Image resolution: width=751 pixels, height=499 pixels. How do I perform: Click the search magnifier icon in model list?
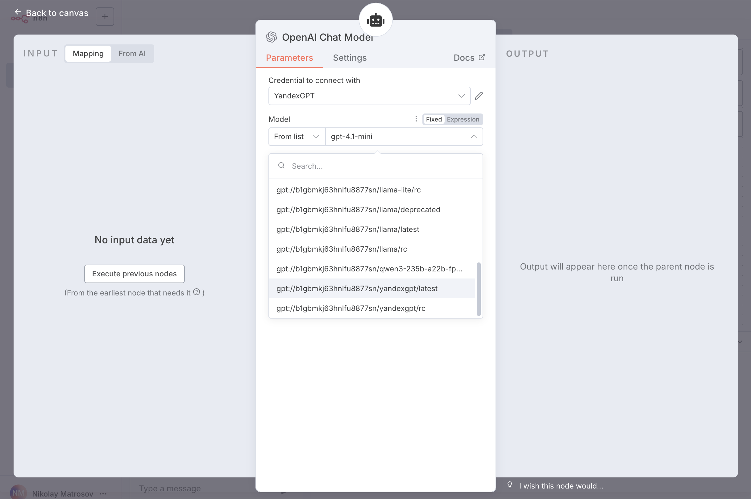pyautogui.click(x=281, y=166)
